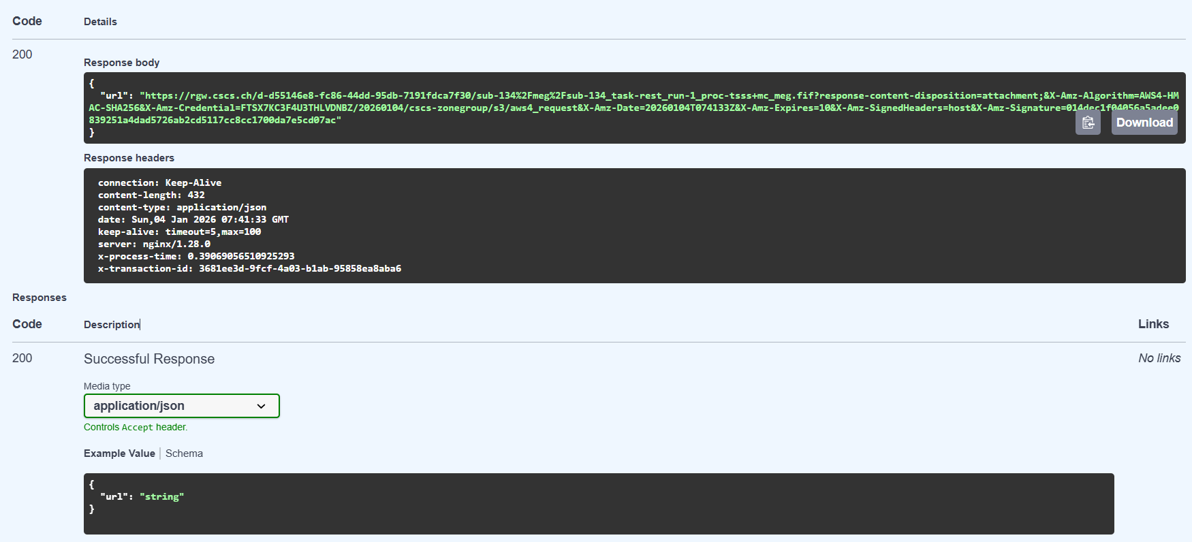Click the content-type: application/json header line
1192x542 pixels.
[182, 207]
